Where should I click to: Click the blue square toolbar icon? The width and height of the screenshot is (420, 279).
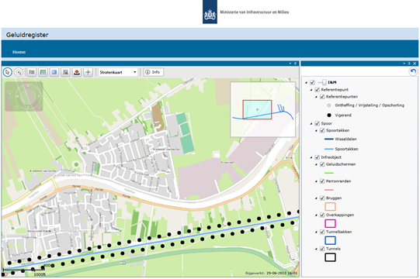[x=54, y=72]
